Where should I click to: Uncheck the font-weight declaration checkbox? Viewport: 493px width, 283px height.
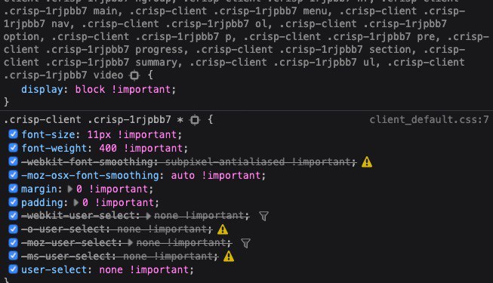point(13,148)
